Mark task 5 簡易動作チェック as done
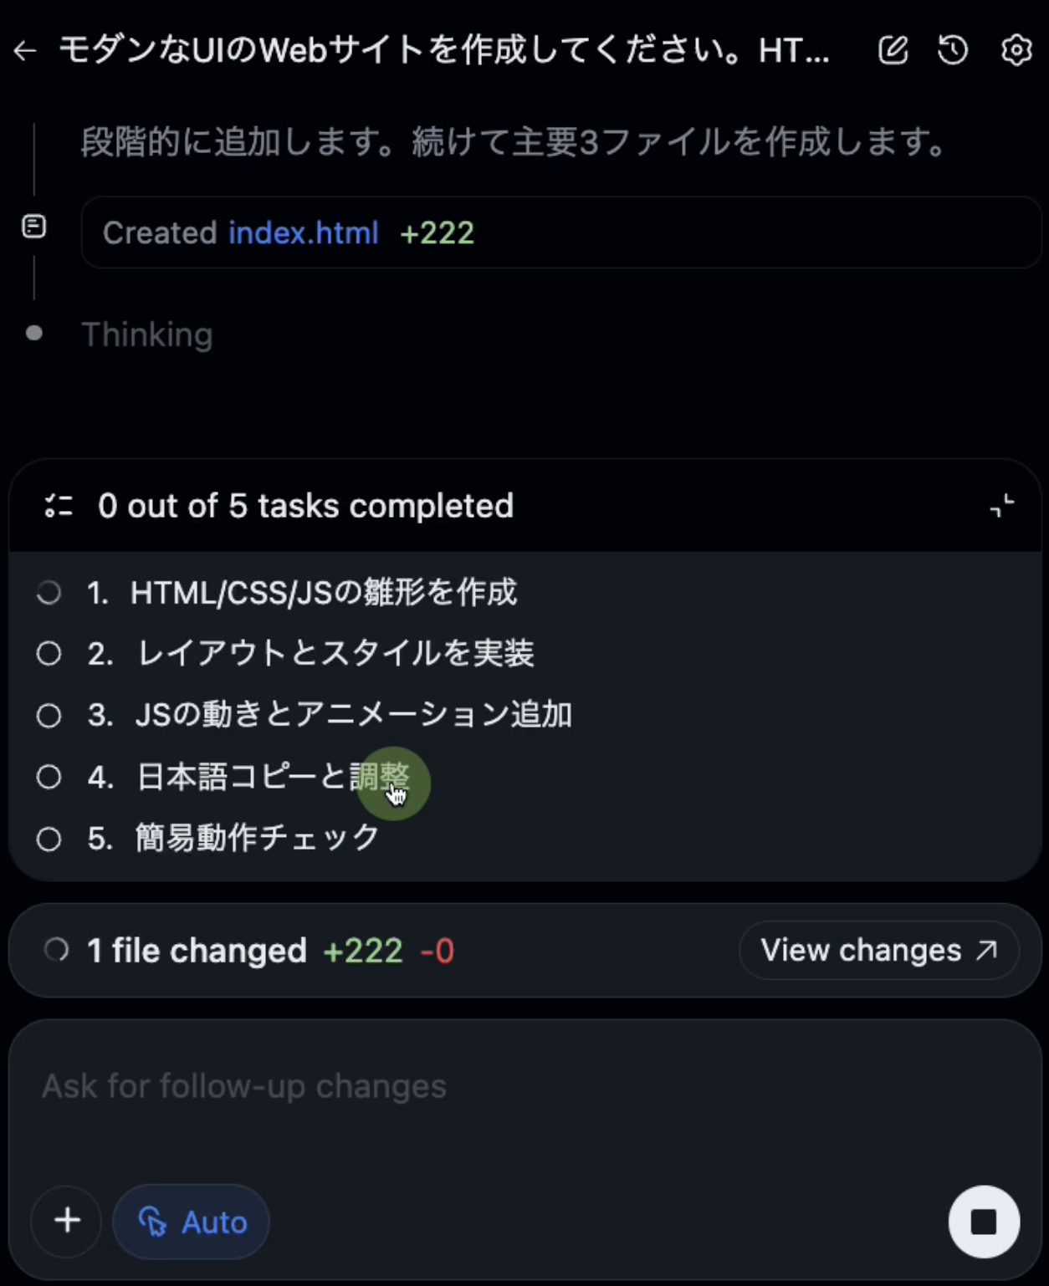1049x1286 pixels. [49, 839]
